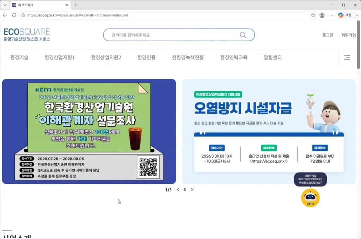The image size is (361, 239).
Task: Click the Copilot dropdown chevron
Action: [x=357, y=15]
